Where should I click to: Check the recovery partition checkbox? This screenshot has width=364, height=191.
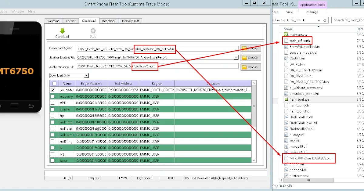point(53,96)
